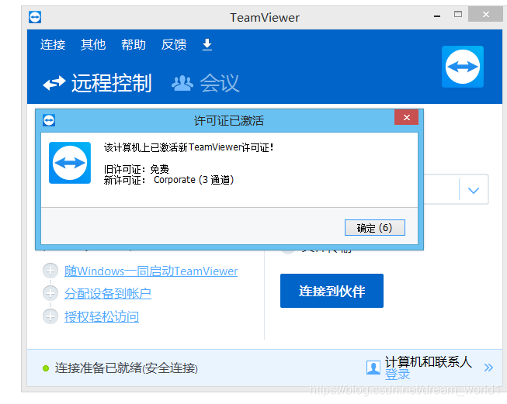
Task: Click the 连接到伙伴 button
Action: (x=332, y=291)
